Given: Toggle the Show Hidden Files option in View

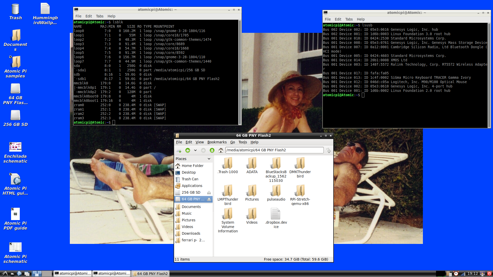Looking at the screenshot, I should (200, 142).
